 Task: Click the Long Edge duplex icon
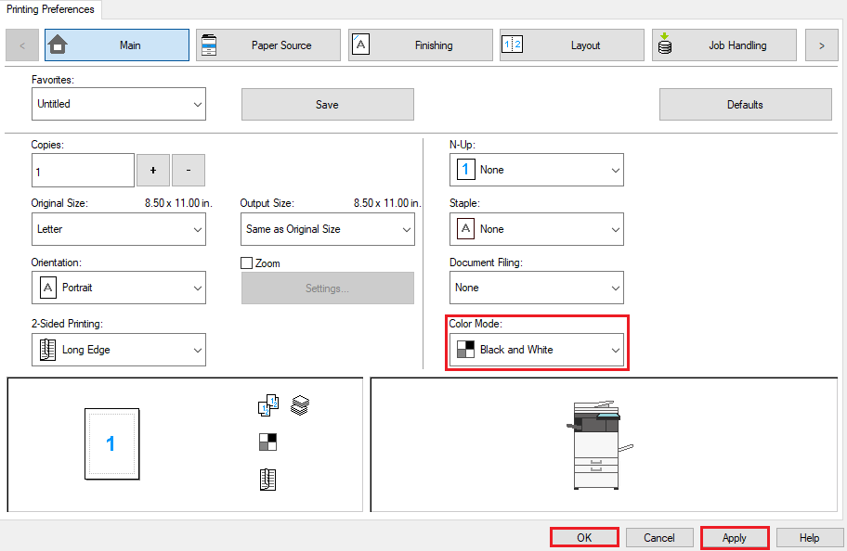click(46, 350)
